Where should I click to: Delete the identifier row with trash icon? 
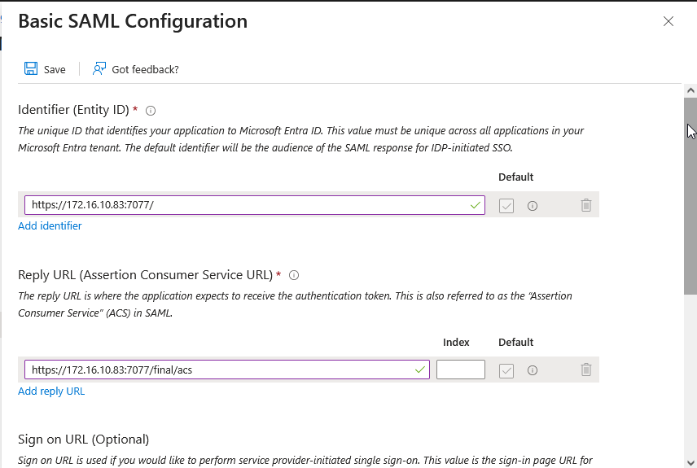coord(585,205)
